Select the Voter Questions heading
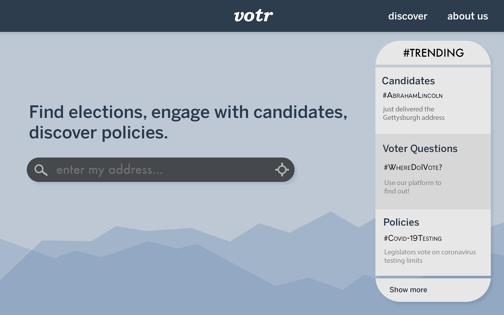 click(x=420, y=149)
